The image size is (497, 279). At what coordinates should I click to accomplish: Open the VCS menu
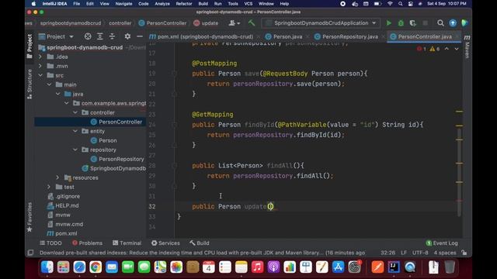248,4
